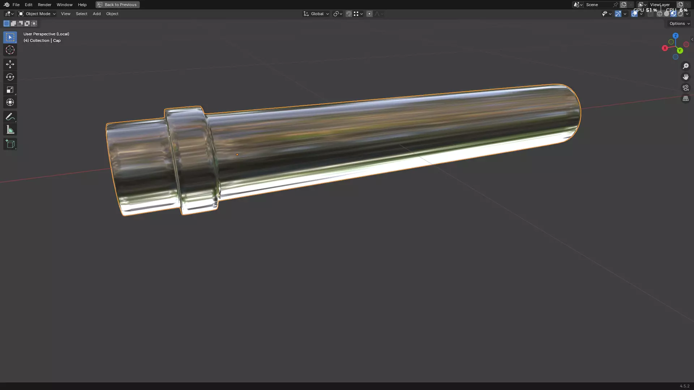Click the Zoom magnifier viewport icon
Viewport: 694px width, 390px height.
pos(686,66)
